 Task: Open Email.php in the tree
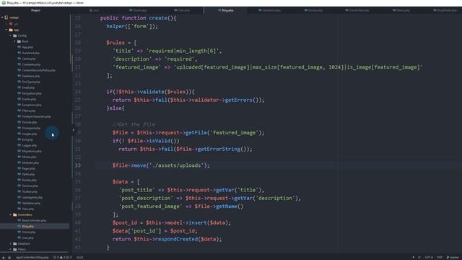coord(28,87)
